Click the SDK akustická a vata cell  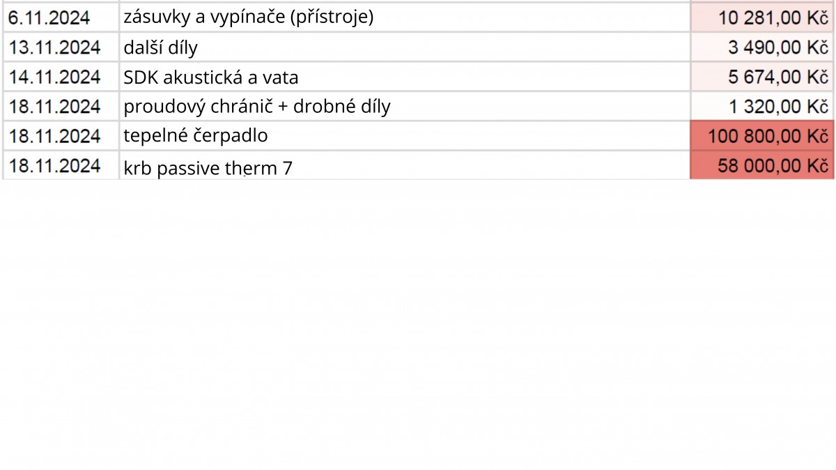405,77
